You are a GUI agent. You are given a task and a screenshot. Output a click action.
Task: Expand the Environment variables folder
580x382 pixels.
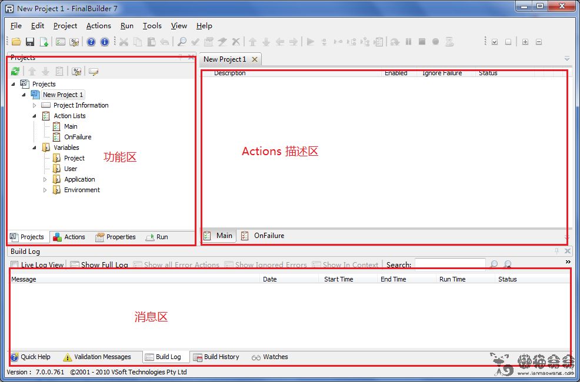click(x=45, y=190)
